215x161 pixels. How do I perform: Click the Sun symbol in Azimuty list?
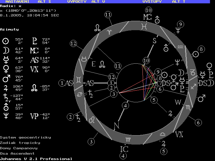(x=5, y=41)
